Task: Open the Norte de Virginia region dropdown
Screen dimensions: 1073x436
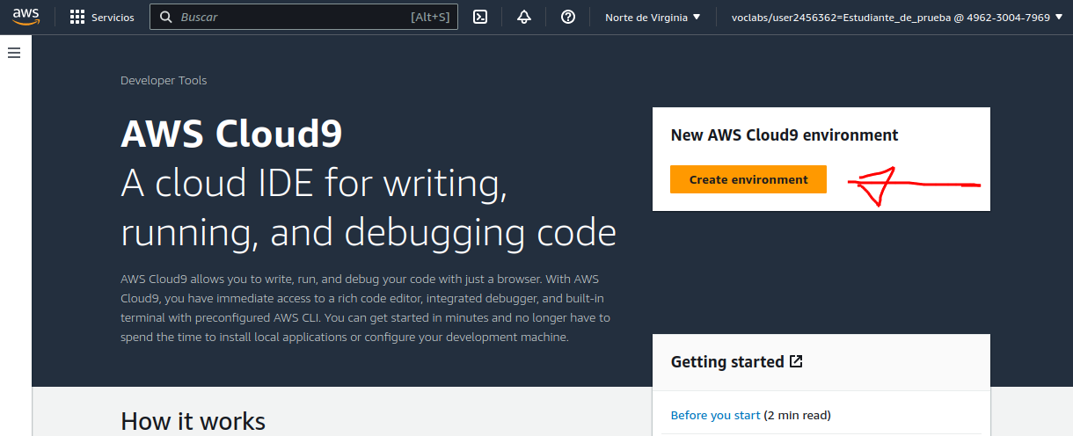Action: click(x=653, y=17)
